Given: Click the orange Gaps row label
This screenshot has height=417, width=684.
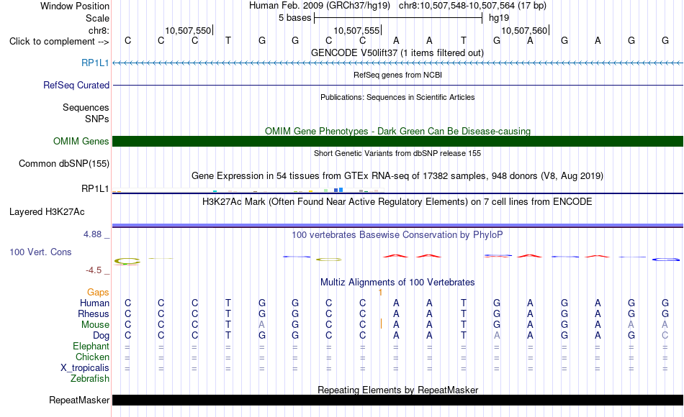Looking at the screenshot, I should pos(98,293).
